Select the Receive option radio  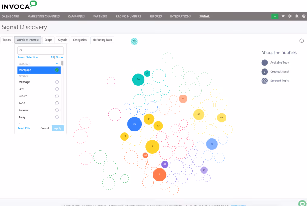click(57, 110)
